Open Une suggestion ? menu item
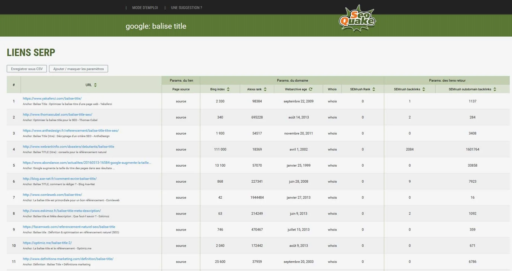 [186, 8]
